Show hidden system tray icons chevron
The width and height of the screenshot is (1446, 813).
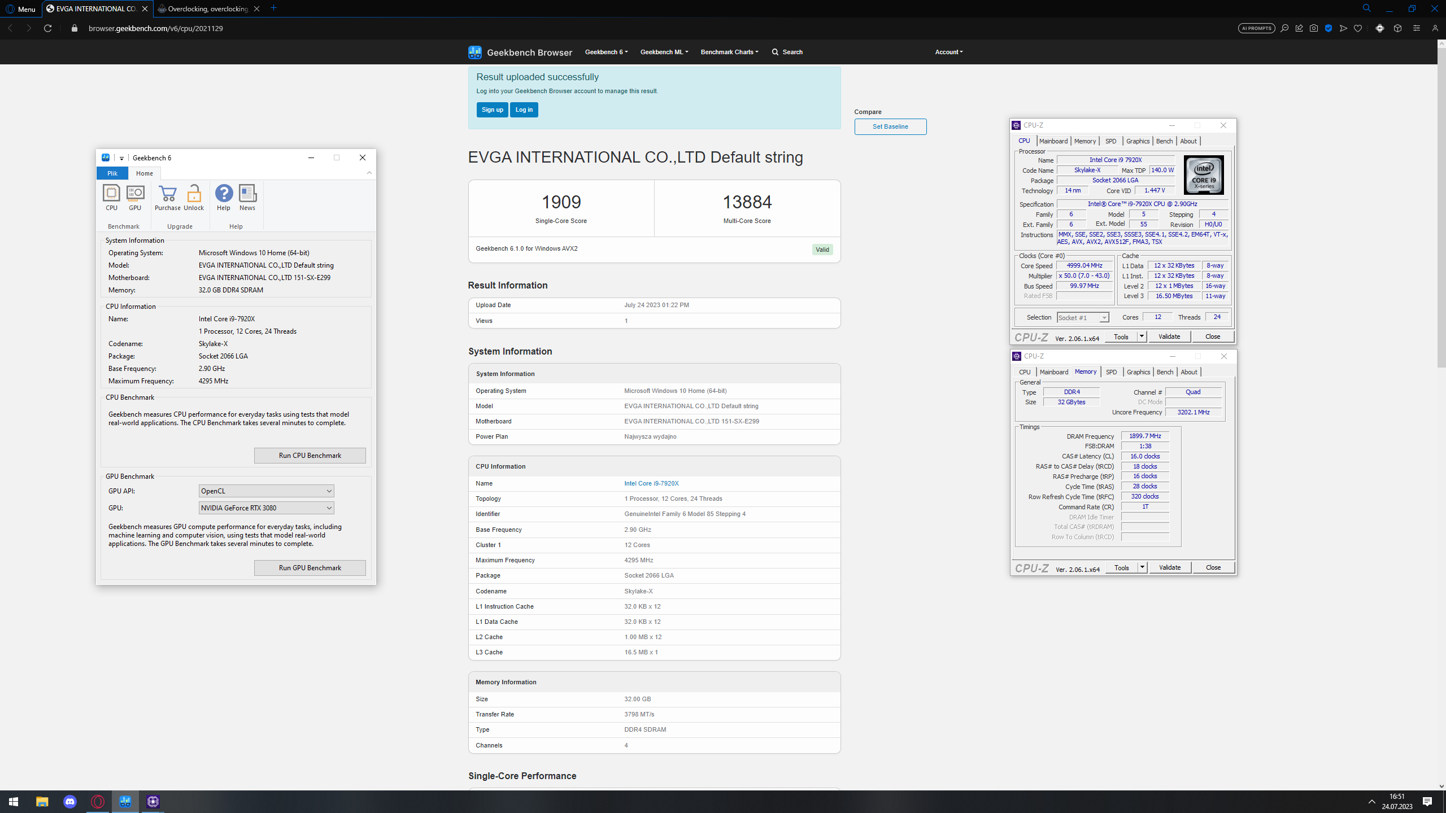1371,802
